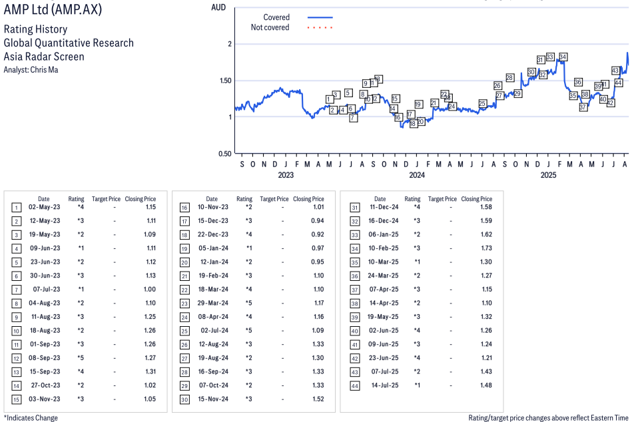Select the 'AMP Ltd (AMP.AX)' title

tap(53, 9)
